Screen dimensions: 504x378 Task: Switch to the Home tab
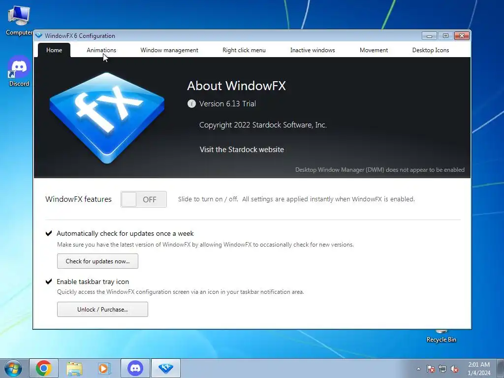pyautogui.click(x=54, y=50)
